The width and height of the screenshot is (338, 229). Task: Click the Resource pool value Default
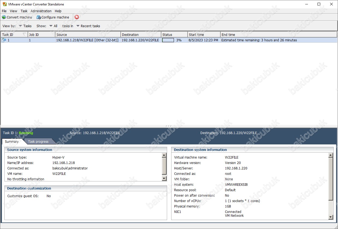pyautogui.click(x=230, y=190)
